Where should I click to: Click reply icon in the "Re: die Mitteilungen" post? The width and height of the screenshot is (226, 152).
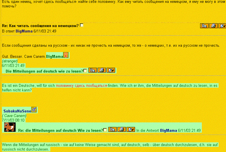click(x=130, y=130)
